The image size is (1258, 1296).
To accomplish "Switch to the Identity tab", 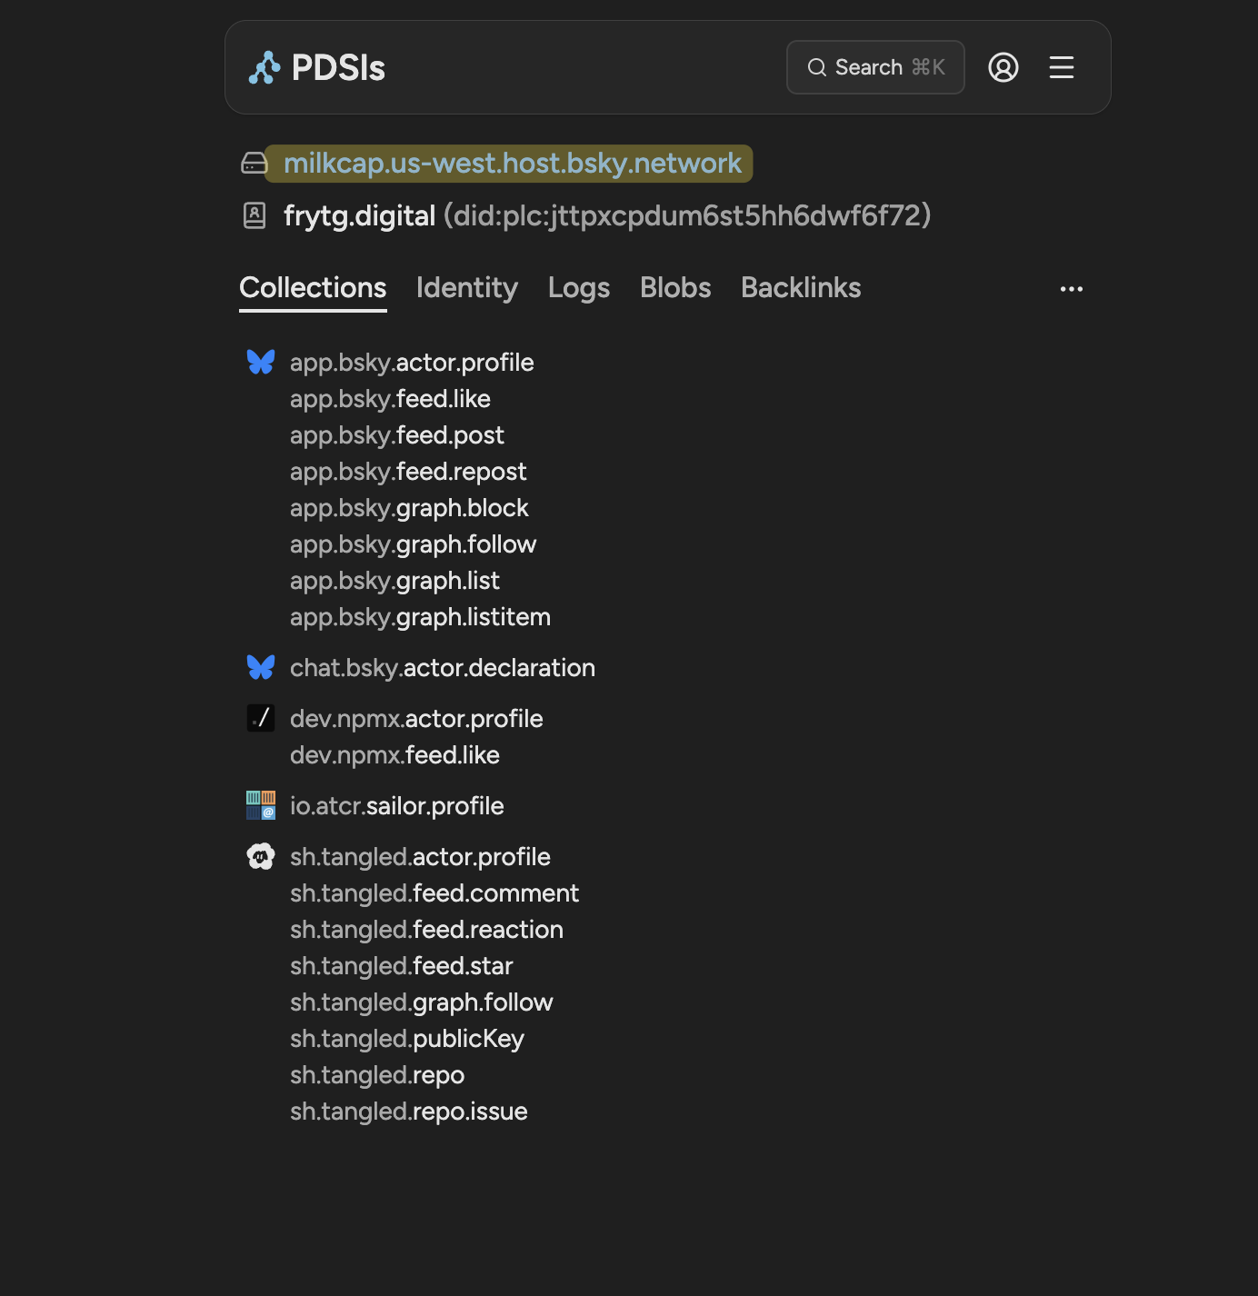I will (x=467, y=287).
